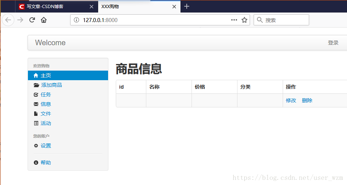Viewport: 347px width, 185px height.
Task: Go to browser home page icon
Action: pyautogui.click(x=44, y=20)
